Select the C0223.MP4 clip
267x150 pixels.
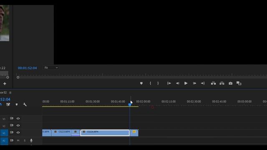[x=61, y=133]
